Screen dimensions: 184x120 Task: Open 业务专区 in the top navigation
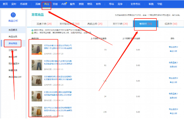click(135, 4)
